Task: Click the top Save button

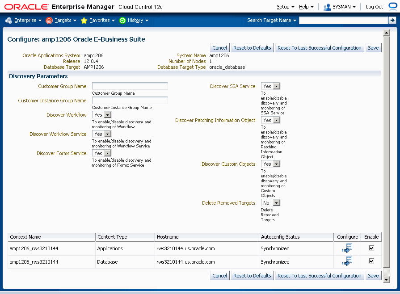Action: point(373,48)
